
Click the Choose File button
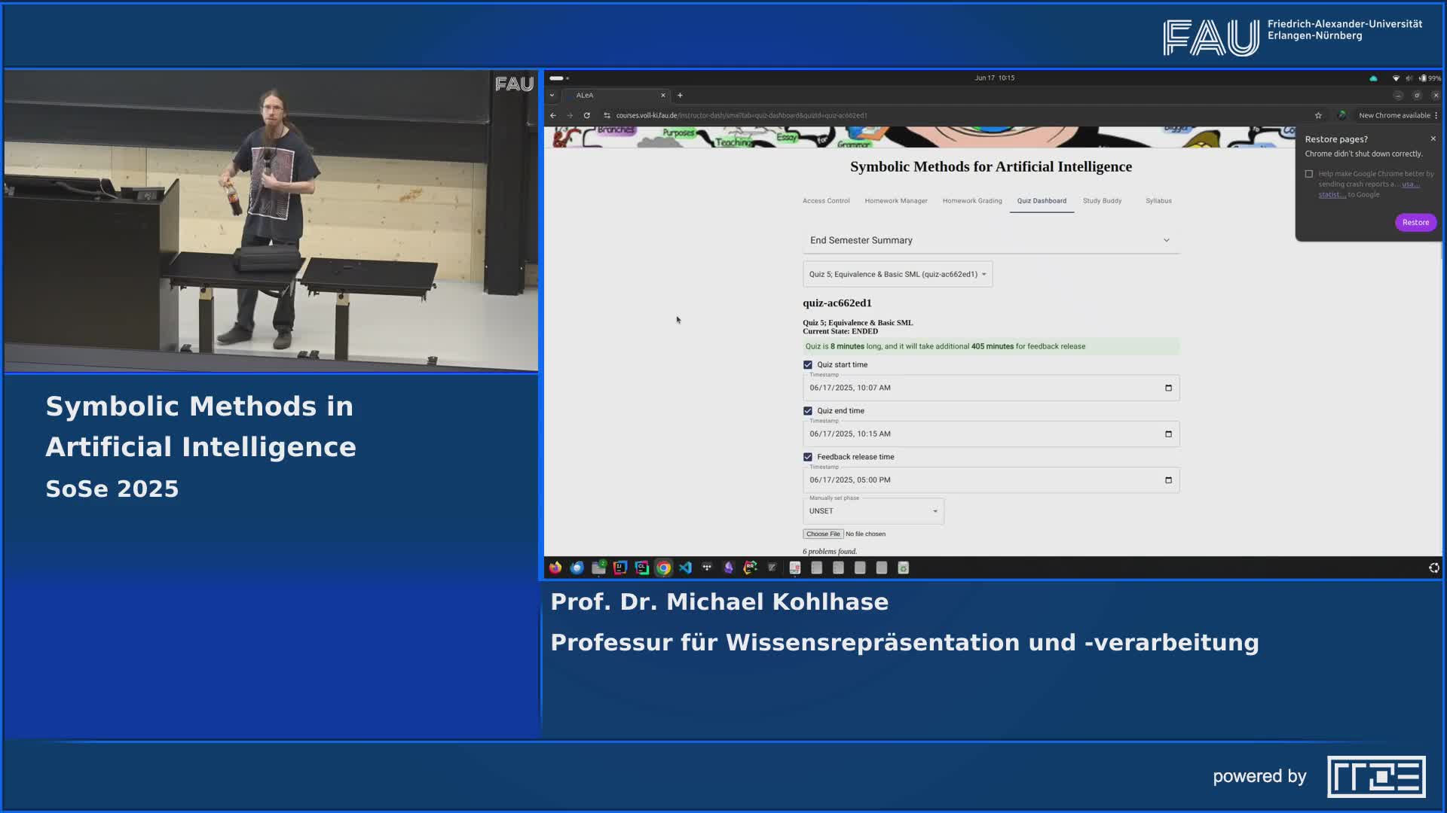click(x=822, y=534)
